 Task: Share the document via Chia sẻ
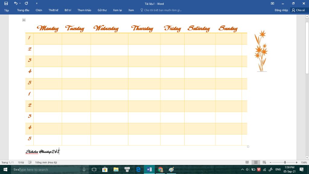pyautogui.click(x=298, y=10)
